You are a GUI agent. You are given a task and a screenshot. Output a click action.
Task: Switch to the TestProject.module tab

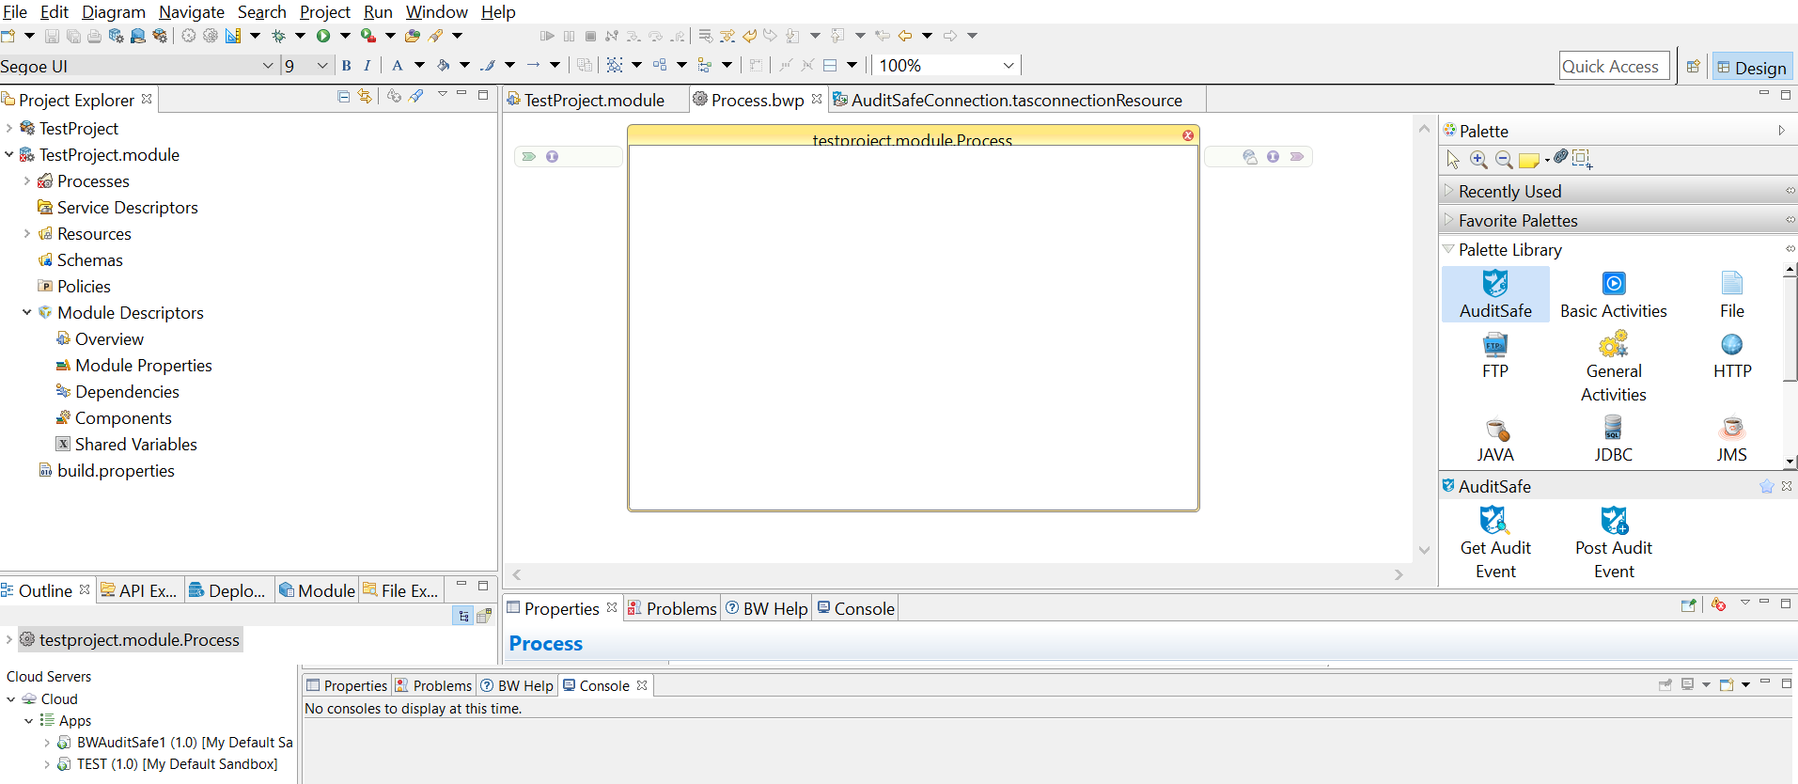(593, 101)
